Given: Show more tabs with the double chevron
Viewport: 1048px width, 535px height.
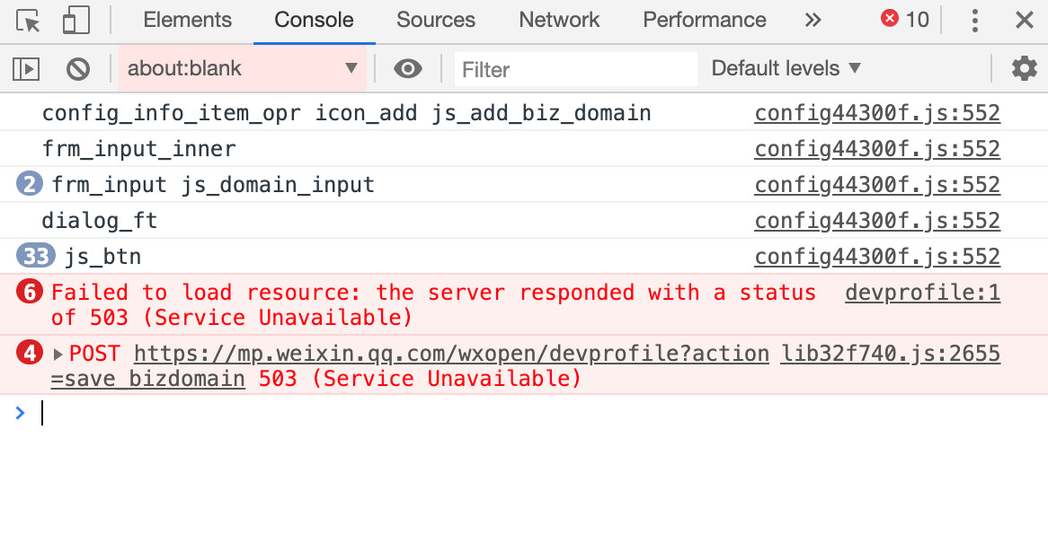Looking at the screenshot, I should pos(813,20).
